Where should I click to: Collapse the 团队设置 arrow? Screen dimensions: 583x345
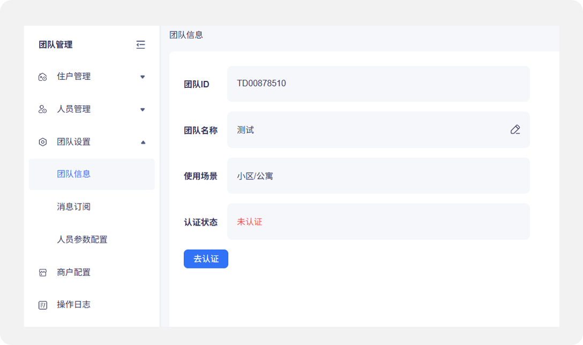click(x=143, y=142)
